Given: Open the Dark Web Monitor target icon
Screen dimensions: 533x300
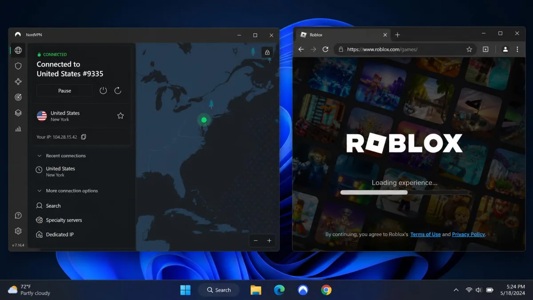Looking at the screenshot, I should (x=18, y=97).
